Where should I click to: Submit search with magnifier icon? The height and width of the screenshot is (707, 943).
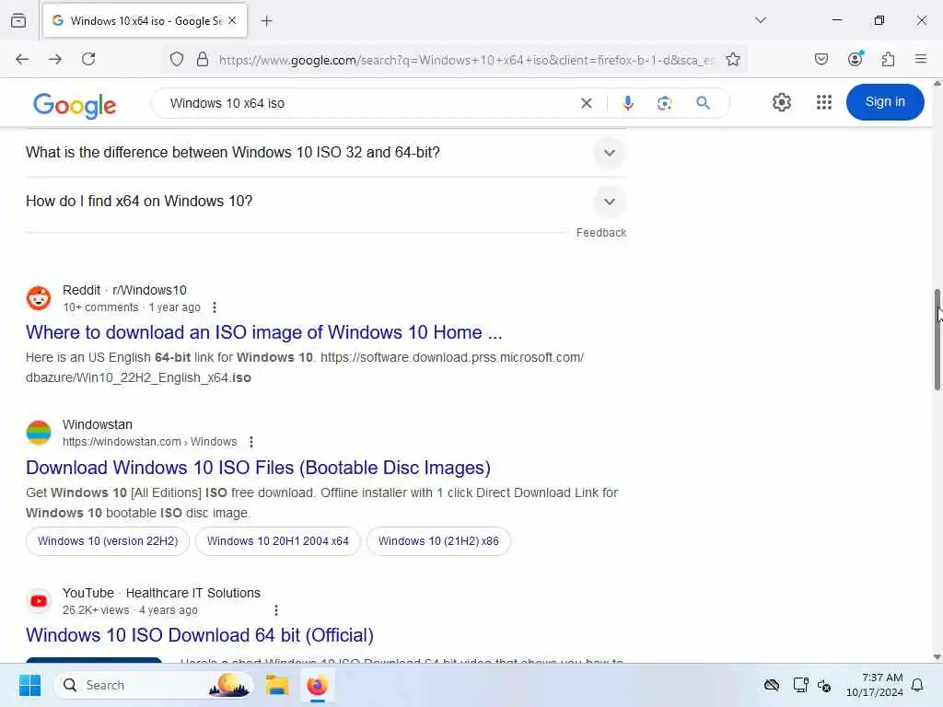tap(703, 103)
